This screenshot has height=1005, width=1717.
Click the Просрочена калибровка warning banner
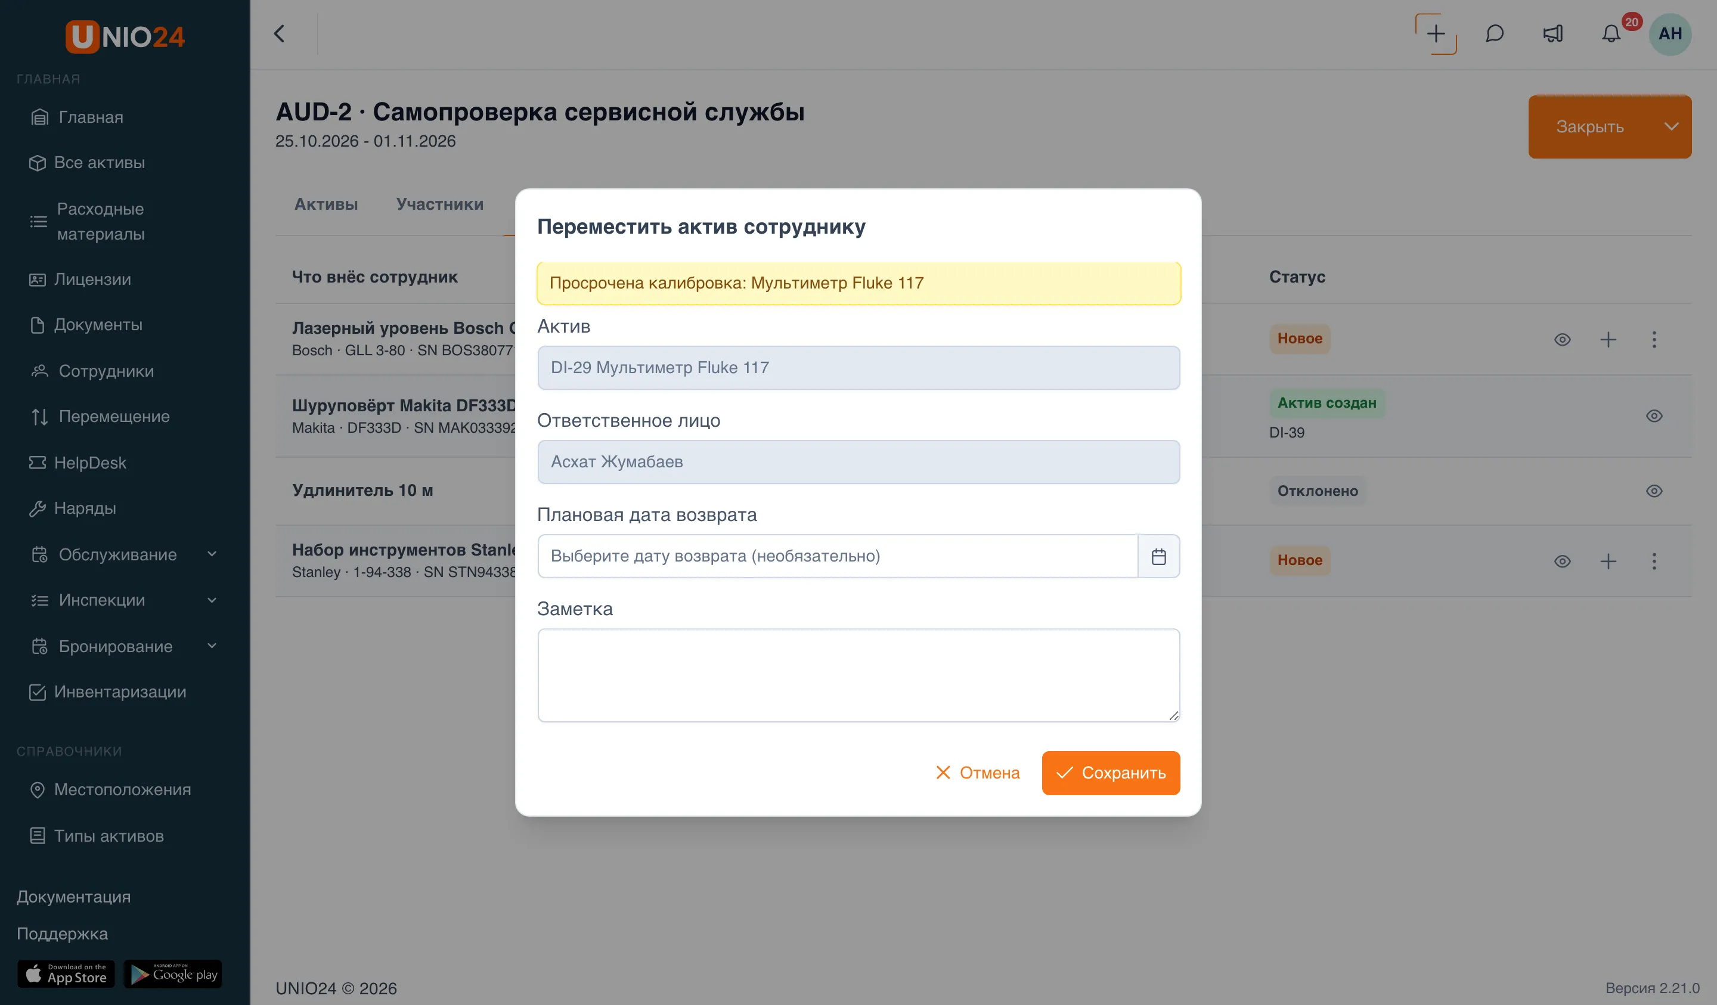tap(858, 284)
